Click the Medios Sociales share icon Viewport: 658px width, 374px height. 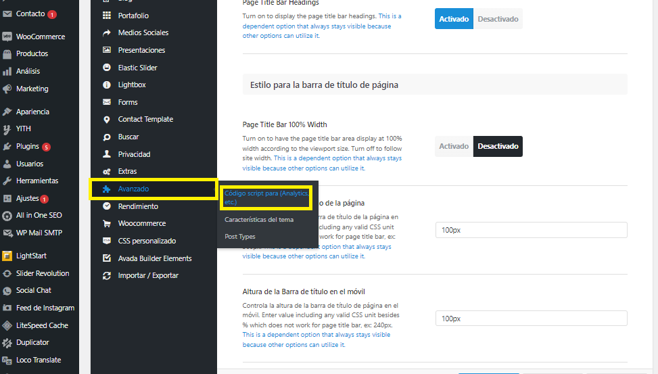106,32
